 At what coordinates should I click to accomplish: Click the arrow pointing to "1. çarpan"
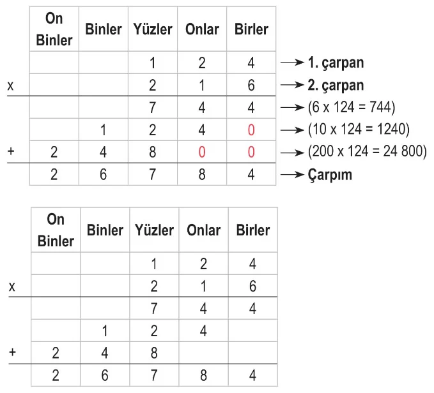click(292, 63)
